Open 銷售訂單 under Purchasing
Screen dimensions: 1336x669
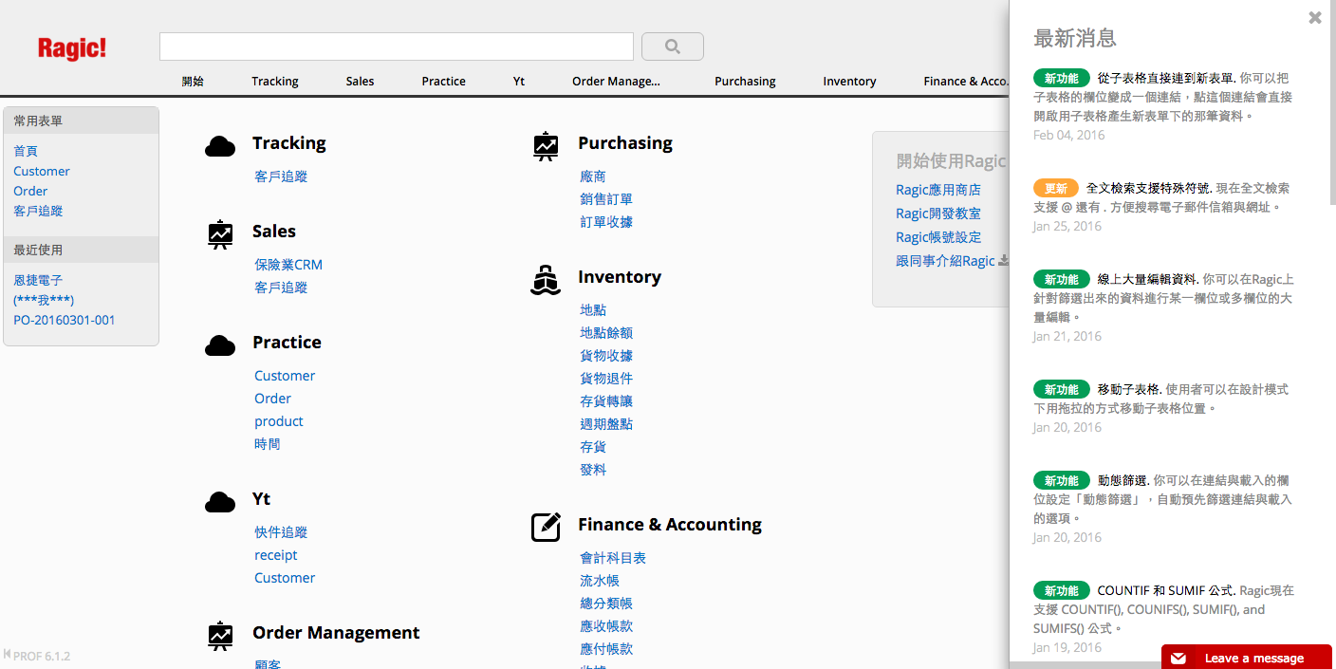tap(606, 199)
